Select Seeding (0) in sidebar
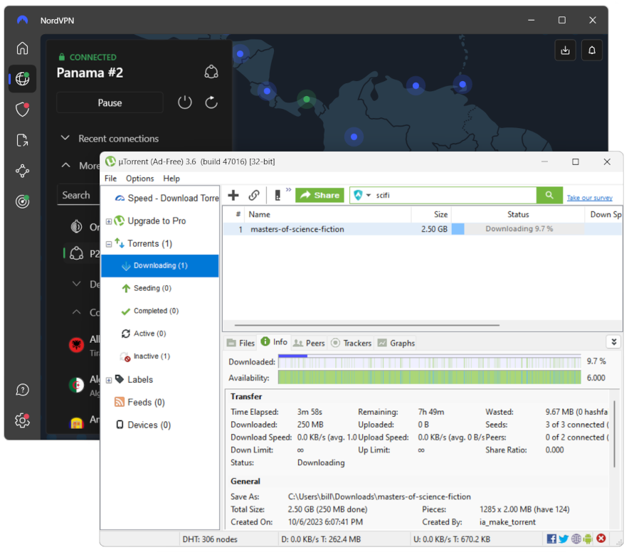The height and width of the screenshot is (552, 629). click(x=152, y=288)
